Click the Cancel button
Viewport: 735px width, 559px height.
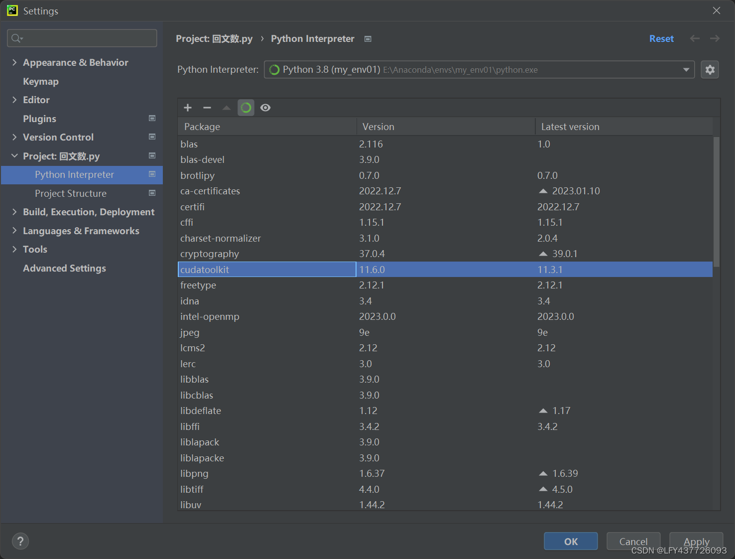633,541
